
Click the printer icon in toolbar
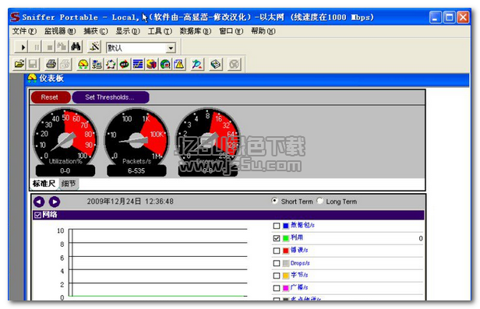pyautogui.click(x=51, y=64)
